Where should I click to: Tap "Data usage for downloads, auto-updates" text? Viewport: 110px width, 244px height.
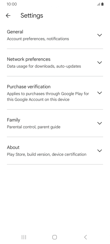44,66
